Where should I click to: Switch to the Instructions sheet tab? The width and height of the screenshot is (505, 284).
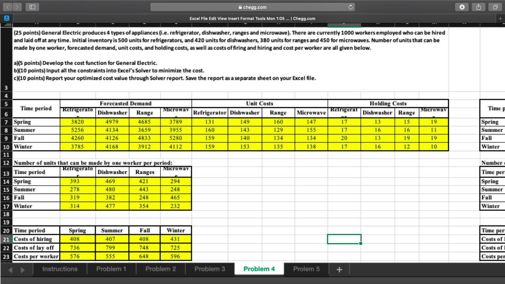coord(60,269)
